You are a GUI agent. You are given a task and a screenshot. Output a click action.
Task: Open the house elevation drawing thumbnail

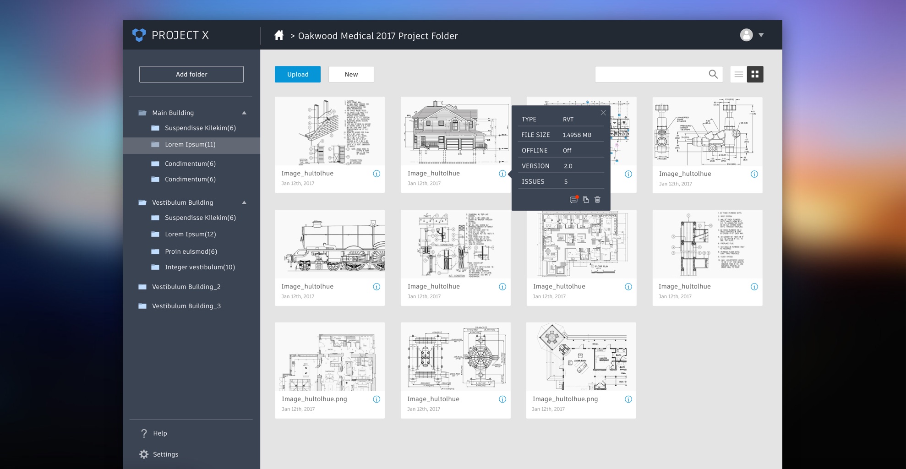tap(455, 132)
